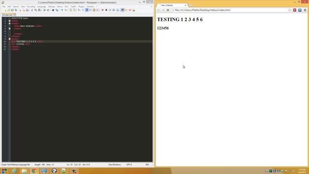Screen dimensions: 309x174
Task: Open the Search menu
Action: coord(16,6)
